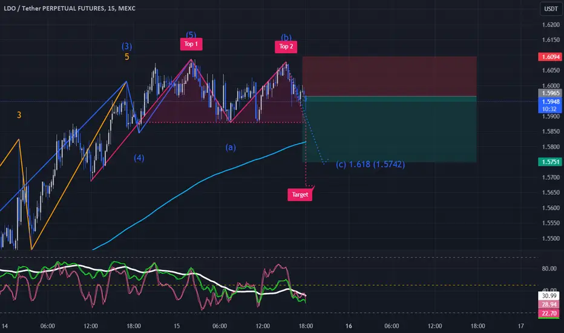564x333 pixels.
Task: Select the red stop-loss zone of short position
Action: (x=390, y=76)
